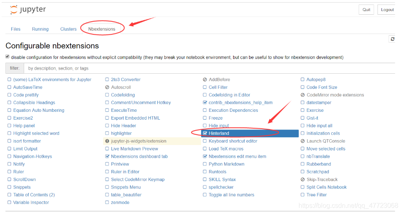This screenshot has height=213, width=402.
Task: Enable the Variable Inspector checkbox
Action: click(9, 202)
